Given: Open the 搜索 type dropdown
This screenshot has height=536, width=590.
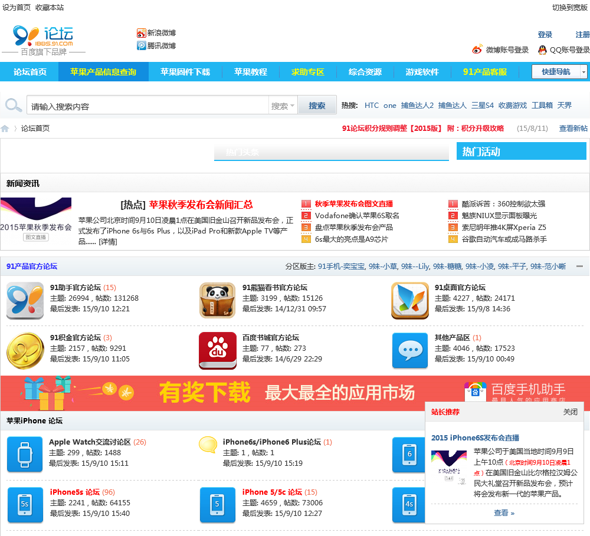Looking at the screenshot, I should pyautogui.click(x=283, y=106).
